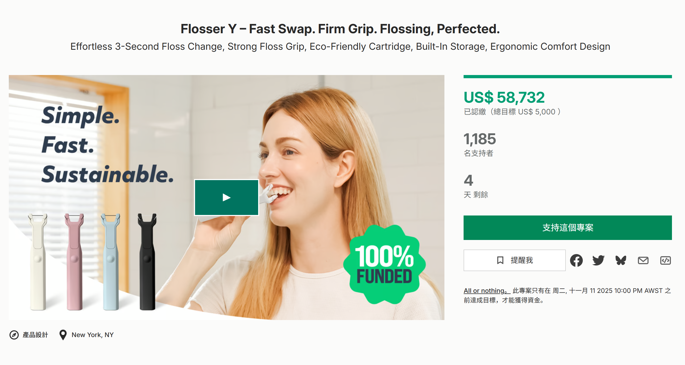Click the 支持這個專案 back project button
Screen dimensions: 685x365
coord(567,228)
